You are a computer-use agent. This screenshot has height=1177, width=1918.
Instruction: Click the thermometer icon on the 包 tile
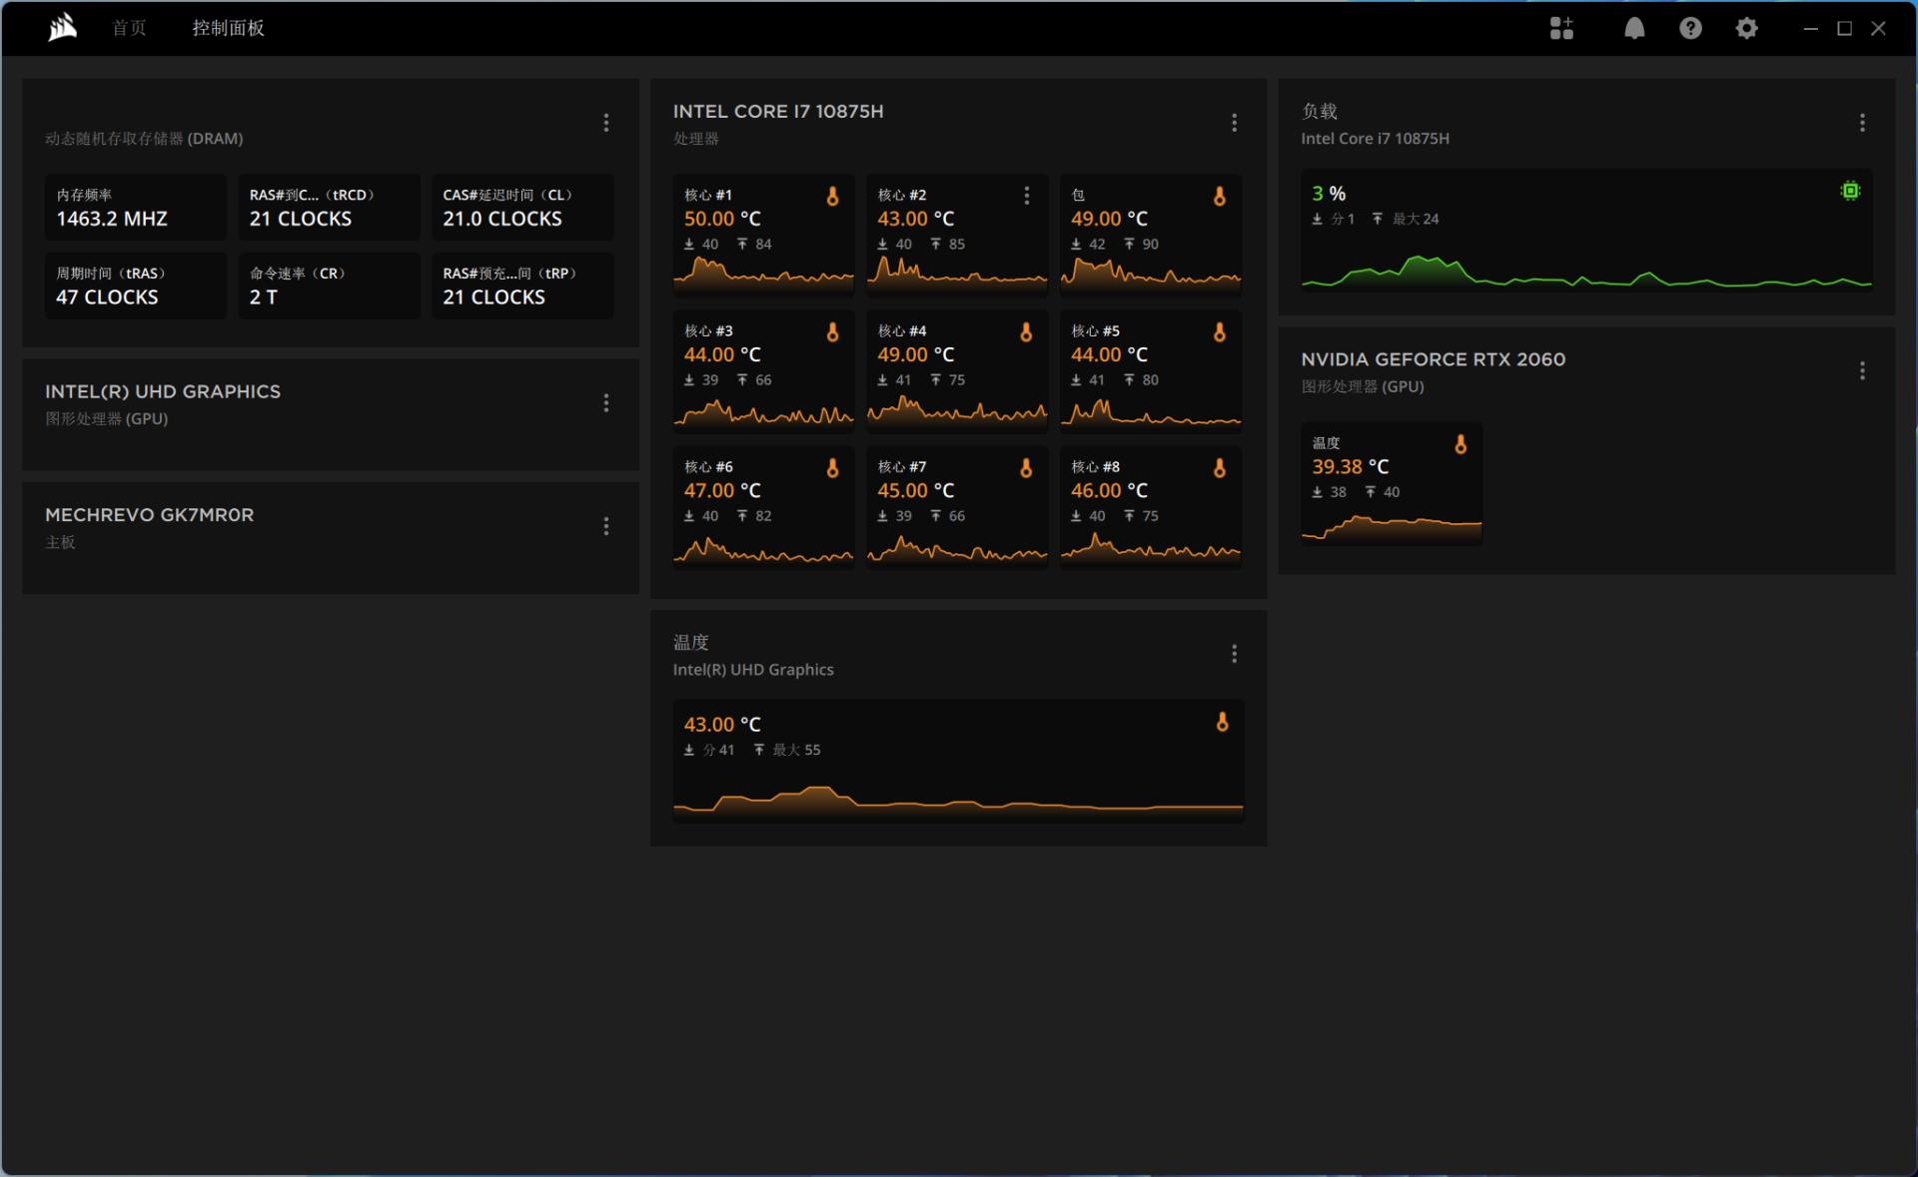pos(1220,197)
